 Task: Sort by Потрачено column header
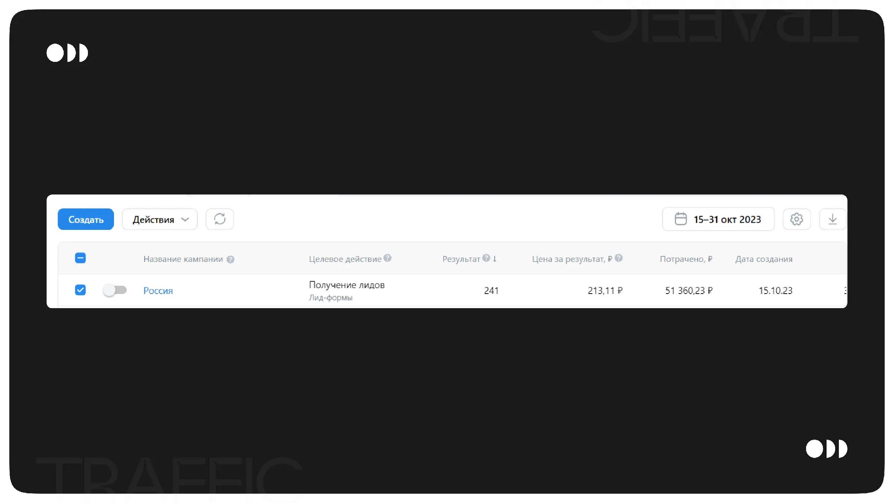click(686, 259)
